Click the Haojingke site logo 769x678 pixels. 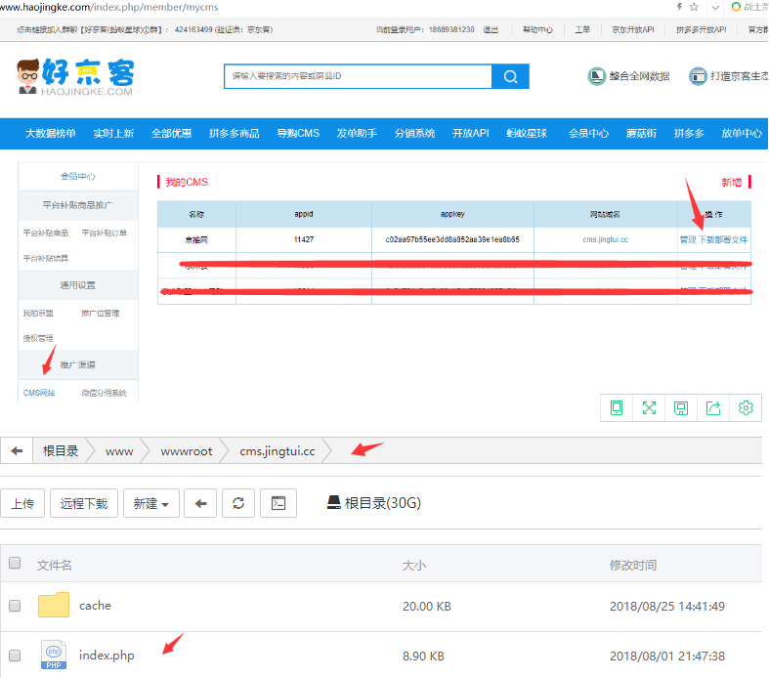point(76,76)
